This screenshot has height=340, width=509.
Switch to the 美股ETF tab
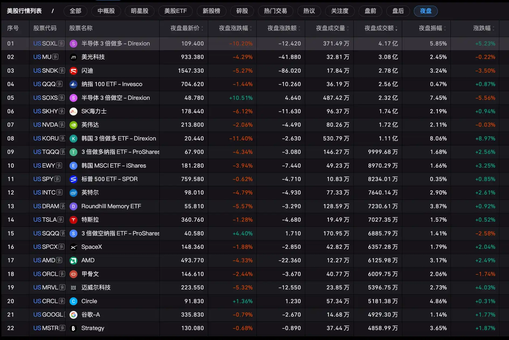coord(176,11)
